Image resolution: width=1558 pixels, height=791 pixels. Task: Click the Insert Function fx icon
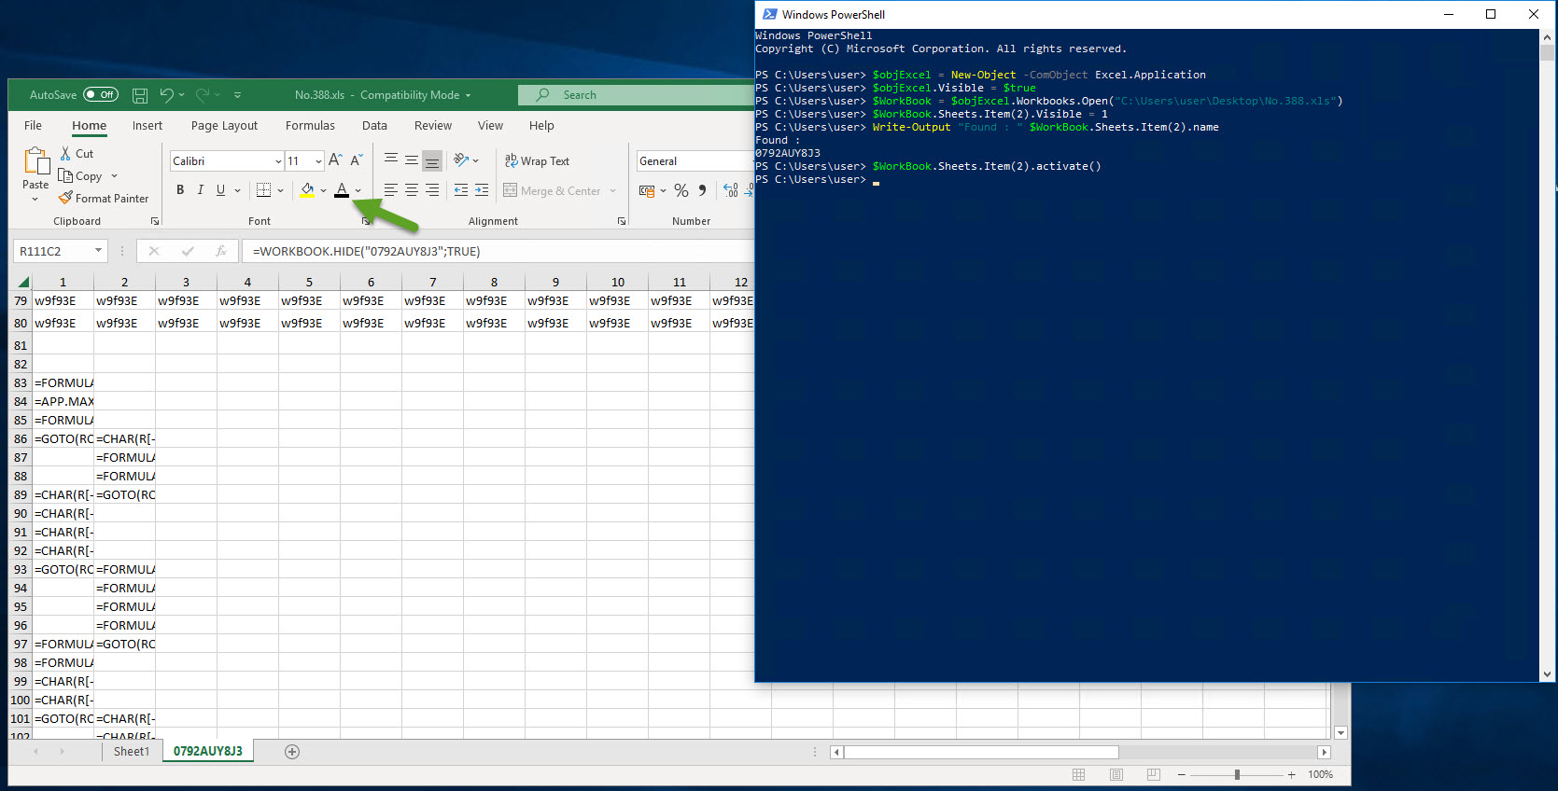(221, 251)
